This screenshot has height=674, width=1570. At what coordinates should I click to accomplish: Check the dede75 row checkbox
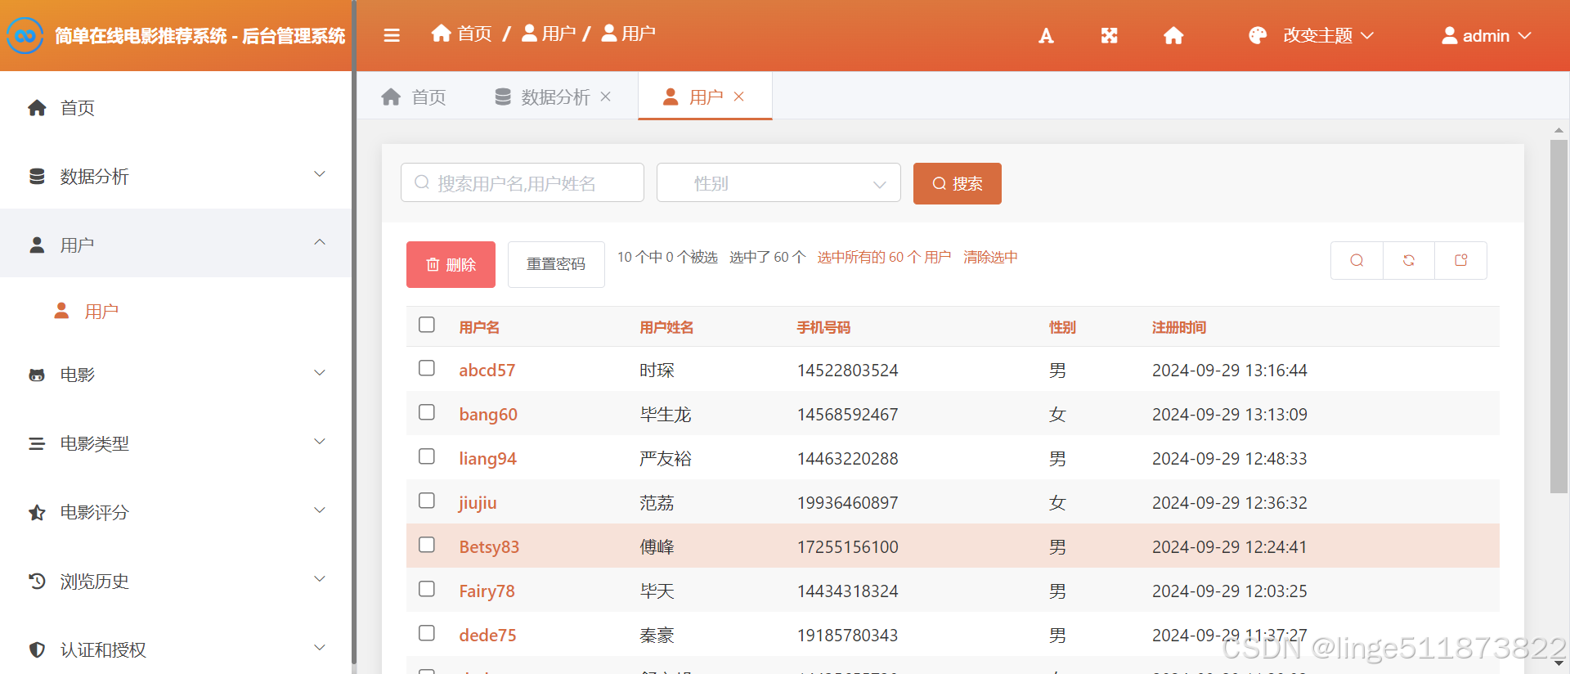427,633
